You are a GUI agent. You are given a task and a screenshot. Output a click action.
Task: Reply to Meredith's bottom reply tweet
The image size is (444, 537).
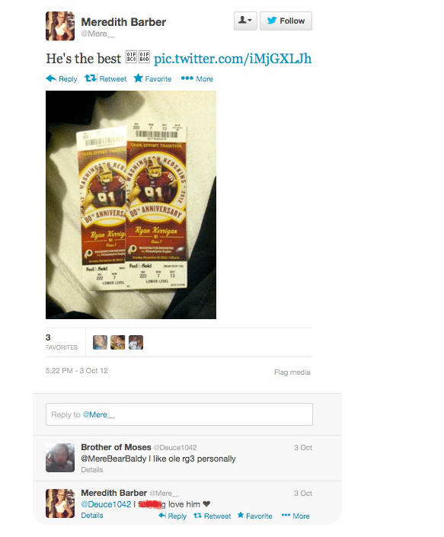(x=173, y=516)
